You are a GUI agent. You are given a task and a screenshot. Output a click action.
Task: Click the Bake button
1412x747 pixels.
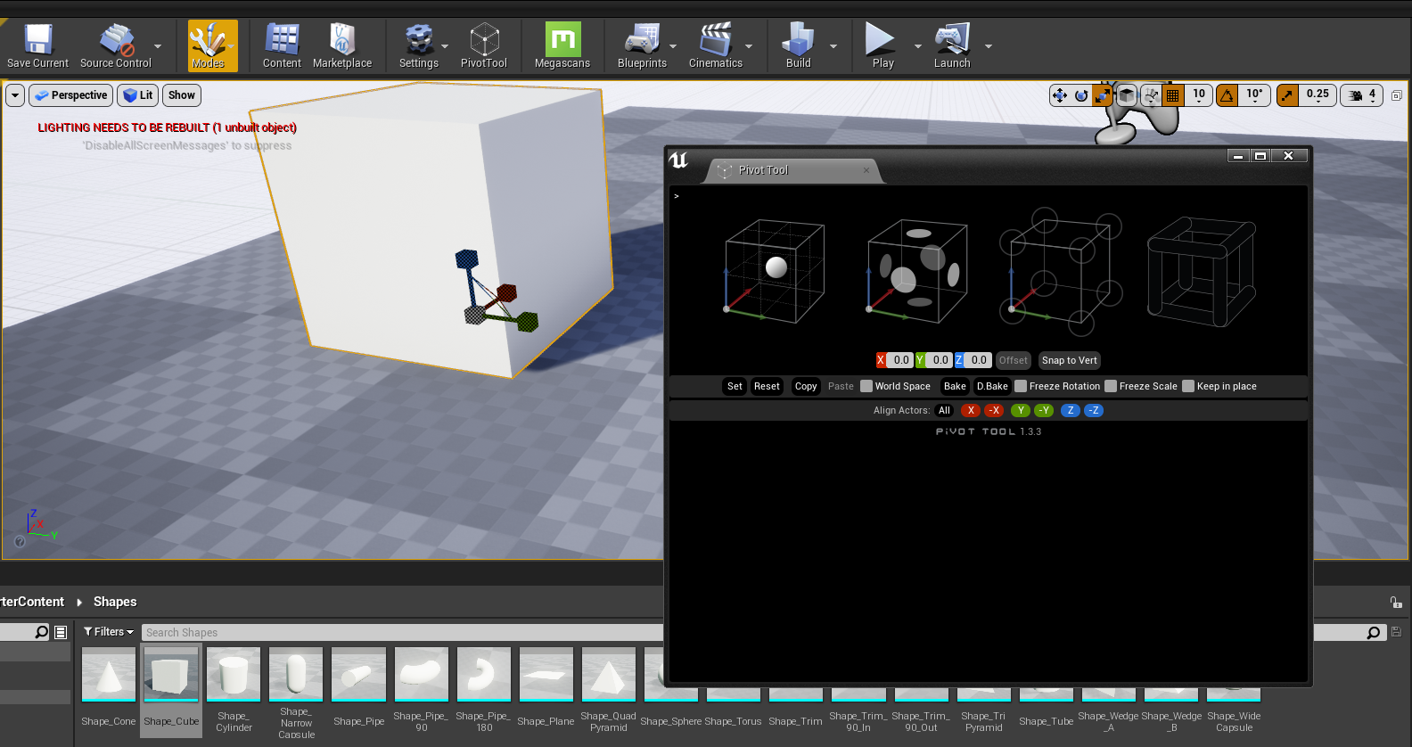point(955,386)
